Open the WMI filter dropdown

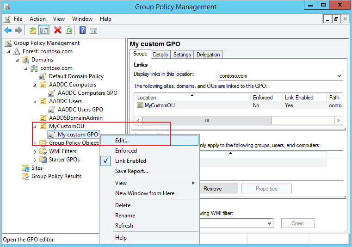point(269,223)
